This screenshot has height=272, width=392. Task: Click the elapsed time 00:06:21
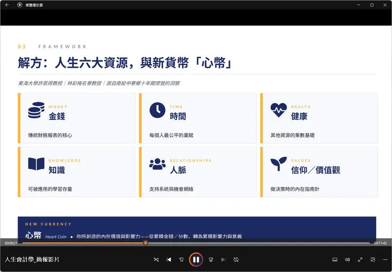click(x=11, y=243)
